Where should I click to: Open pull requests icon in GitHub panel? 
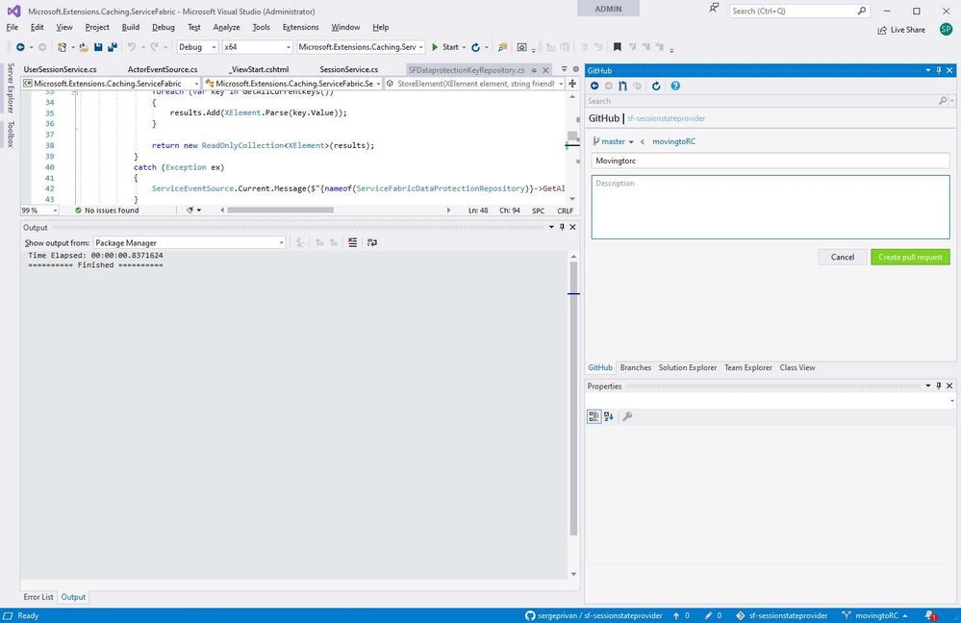point(622,86)
